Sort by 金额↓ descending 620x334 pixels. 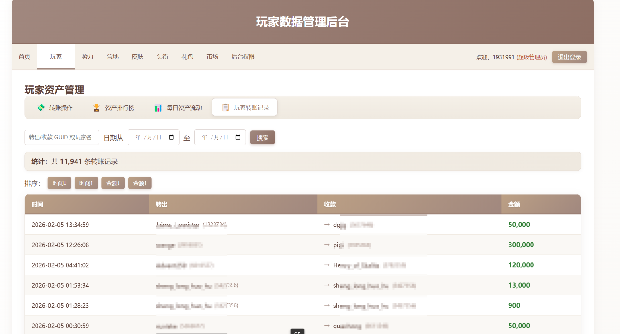(113, 183)
